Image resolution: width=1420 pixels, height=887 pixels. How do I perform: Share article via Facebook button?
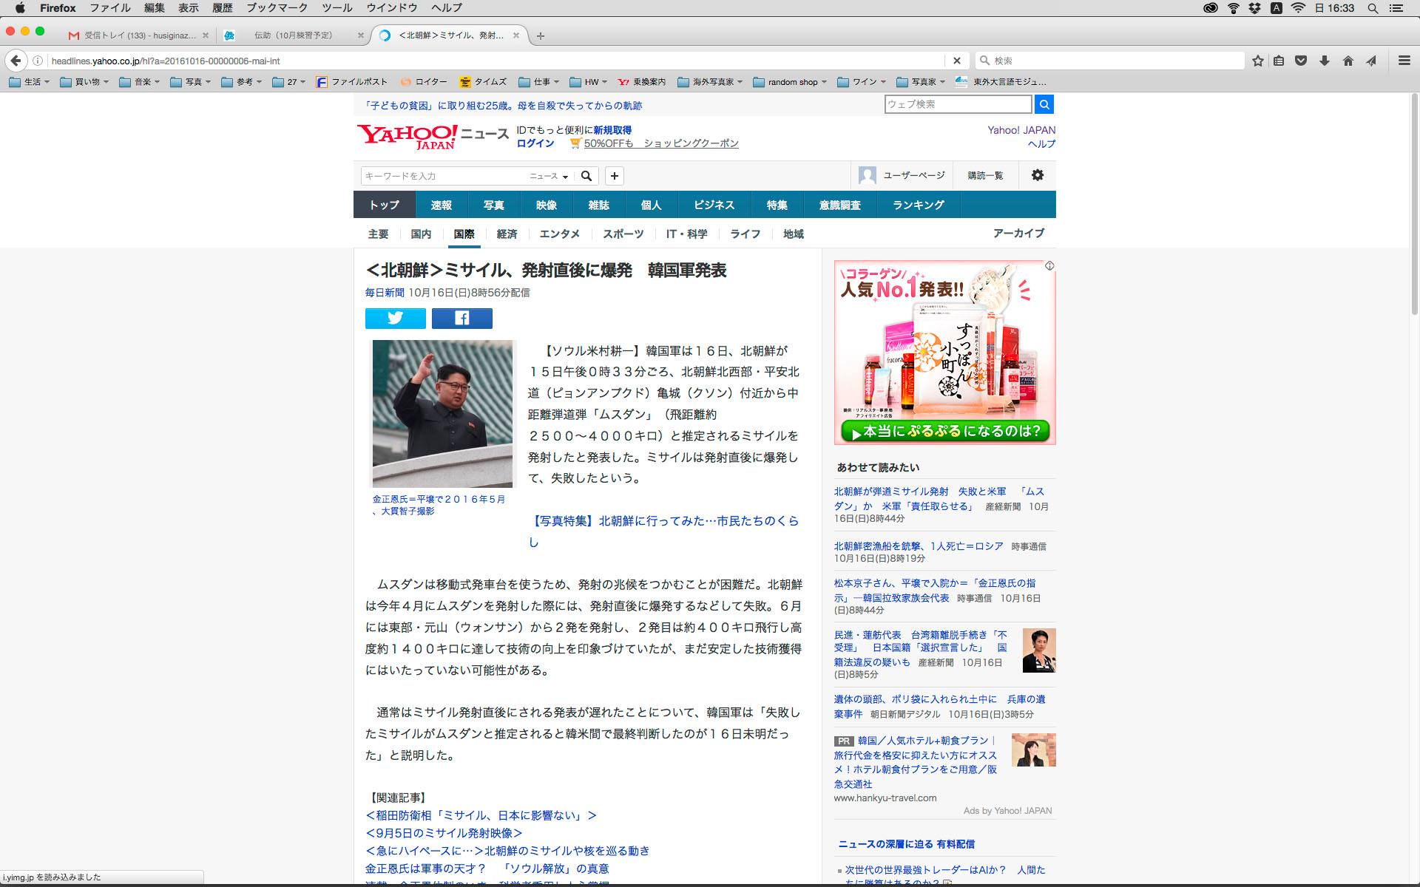click(x=461, y=318)
